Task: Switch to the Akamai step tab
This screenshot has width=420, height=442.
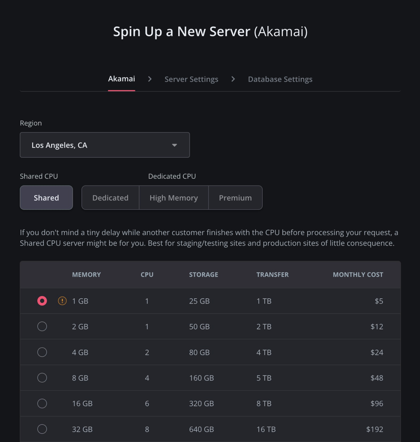Action: 122,79
